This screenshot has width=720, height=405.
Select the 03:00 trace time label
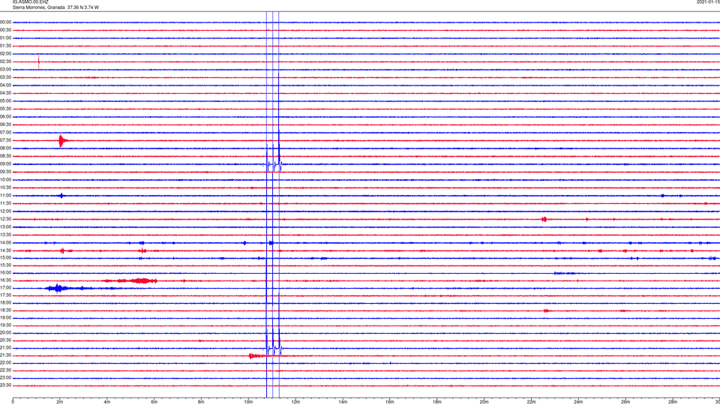pos(5,69)
